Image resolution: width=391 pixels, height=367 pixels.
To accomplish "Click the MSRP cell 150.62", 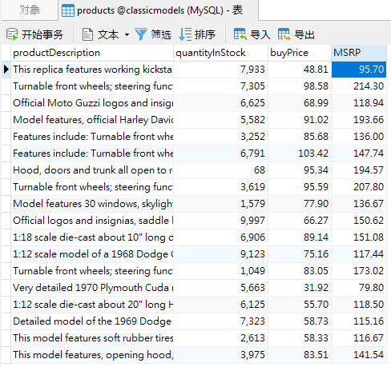I will 359,221.
